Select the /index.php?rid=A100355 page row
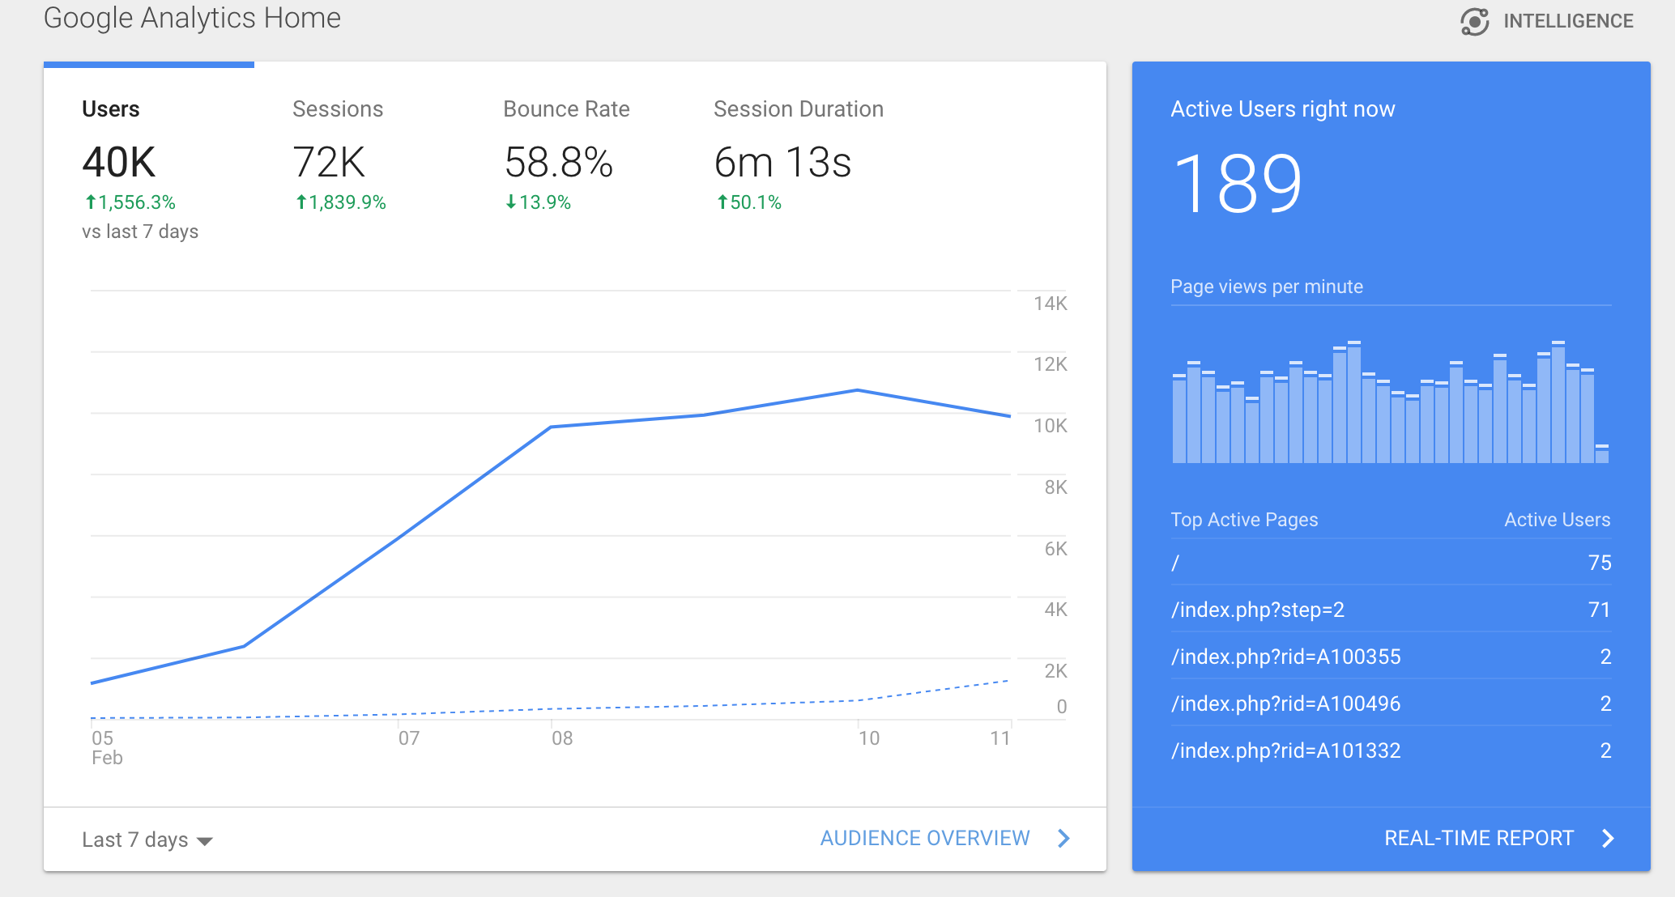 (x=1391, y=657)
